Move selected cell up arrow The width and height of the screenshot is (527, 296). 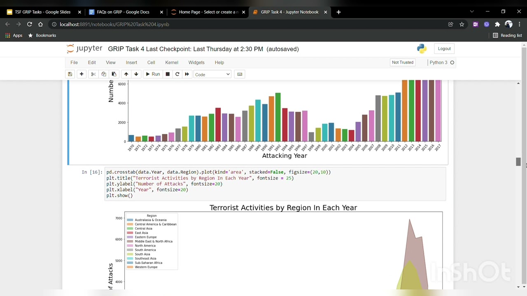(x=126, y=74)
